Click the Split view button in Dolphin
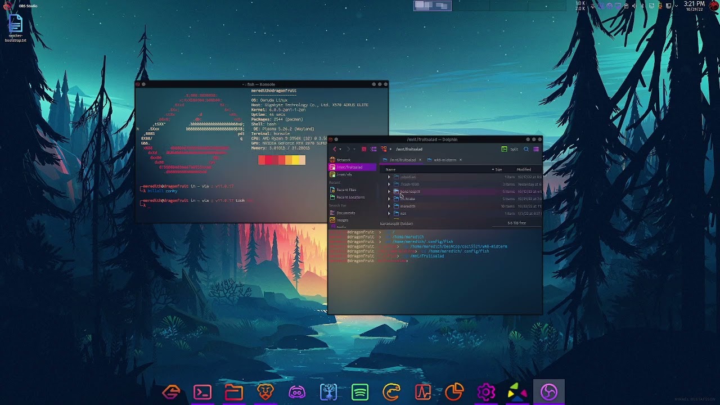The width and height of the screenshot is (720, 405). pyautogui.click(x=510, y=149)
